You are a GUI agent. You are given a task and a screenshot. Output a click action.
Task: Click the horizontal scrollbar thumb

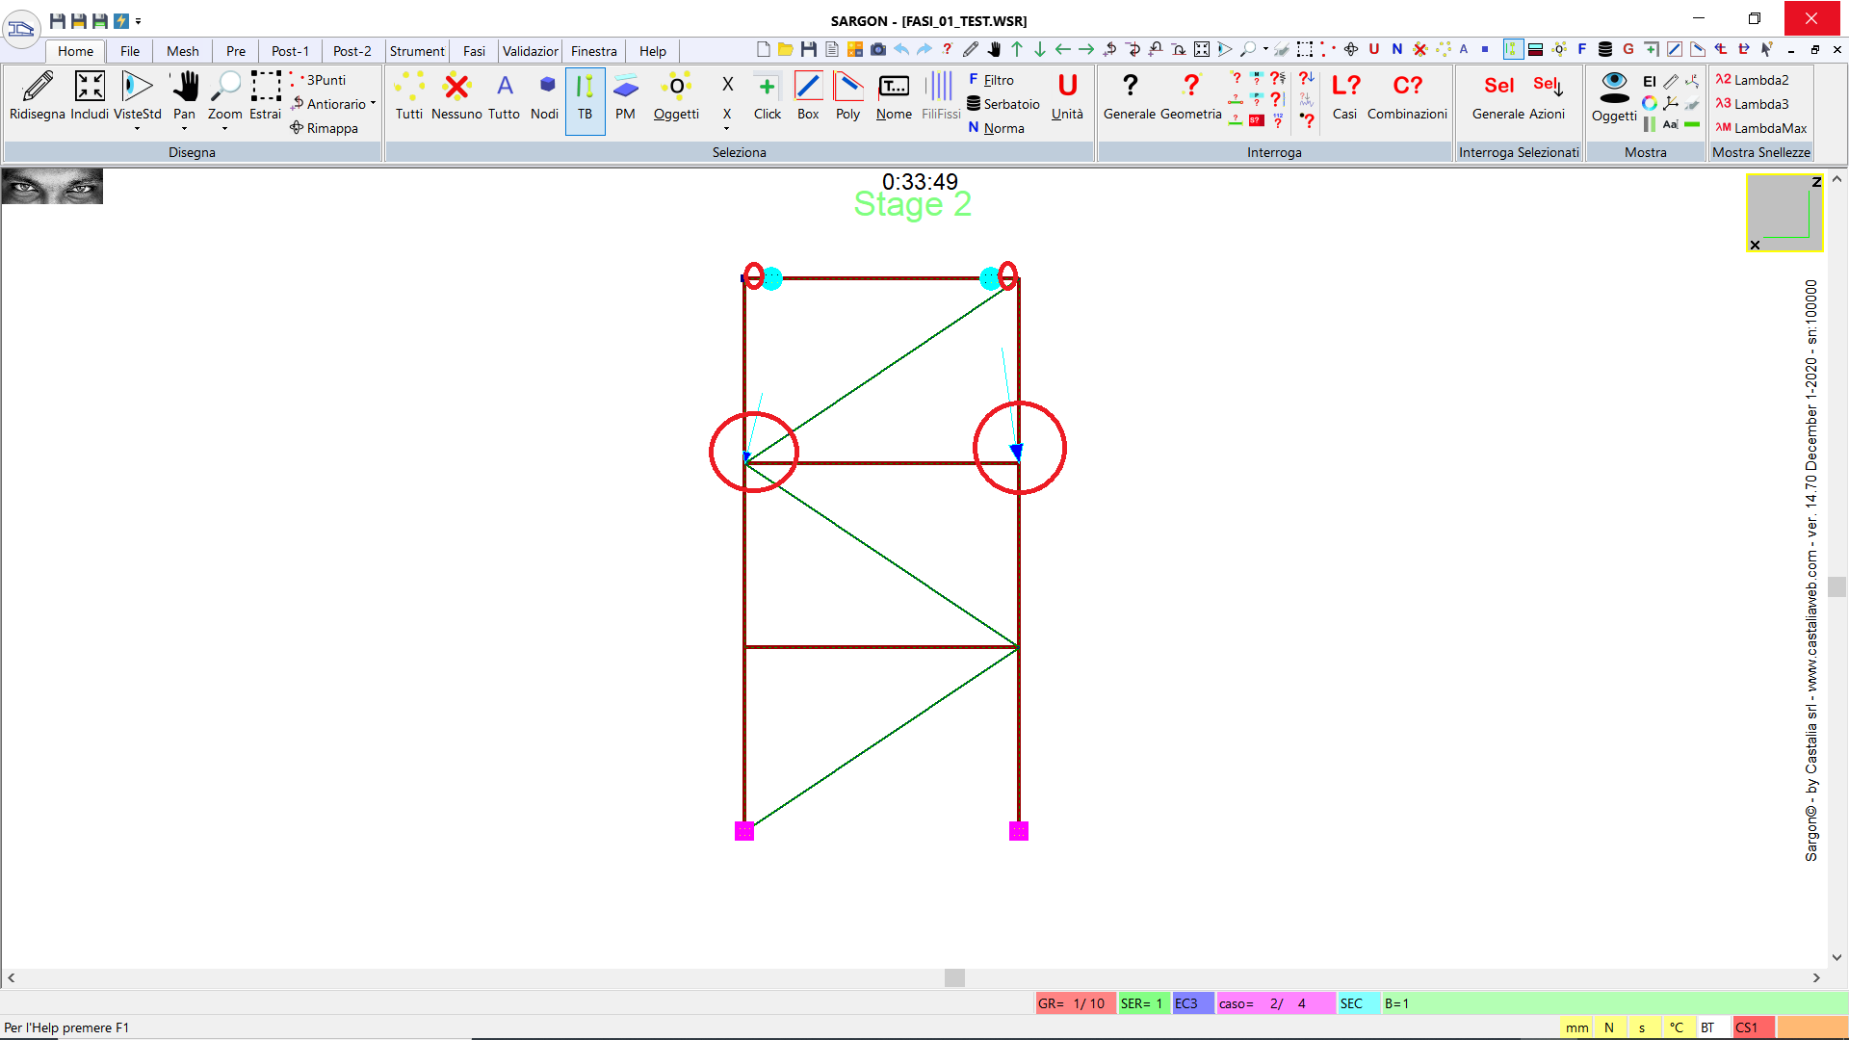[x=954, y=977]
